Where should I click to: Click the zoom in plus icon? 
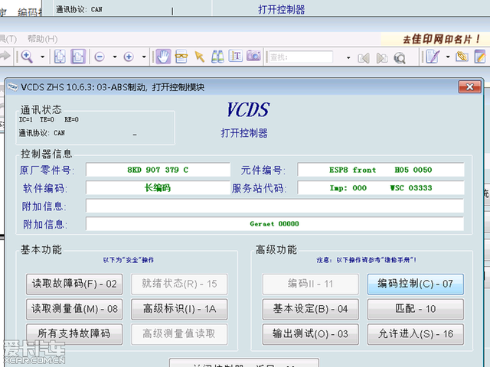click(x=129, y=57)
